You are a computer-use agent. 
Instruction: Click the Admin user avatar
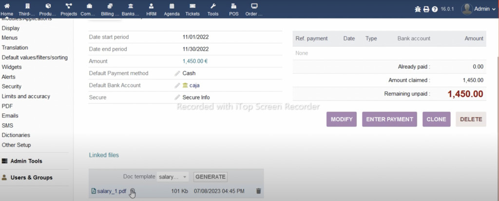click(467, 9)
